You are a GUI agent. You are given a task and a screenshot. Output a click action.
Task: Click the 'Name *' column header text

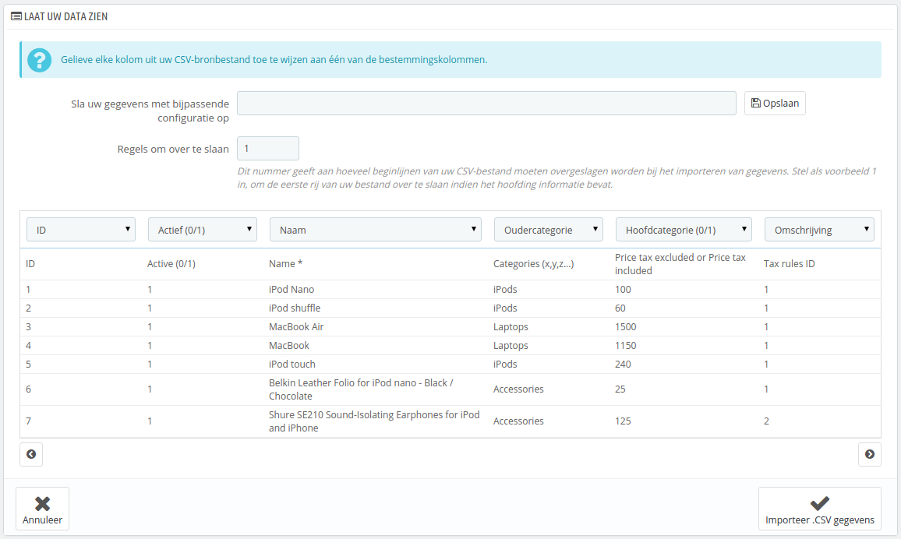[285, 264]
